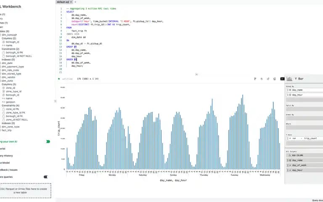Open Feedback / Issues link
The image size is (323, 202).
coord(9,170)
